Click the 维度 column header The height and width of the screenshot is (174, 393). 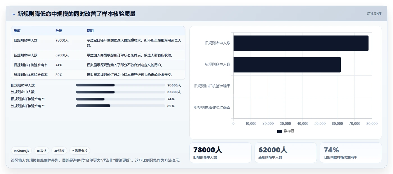17,31
